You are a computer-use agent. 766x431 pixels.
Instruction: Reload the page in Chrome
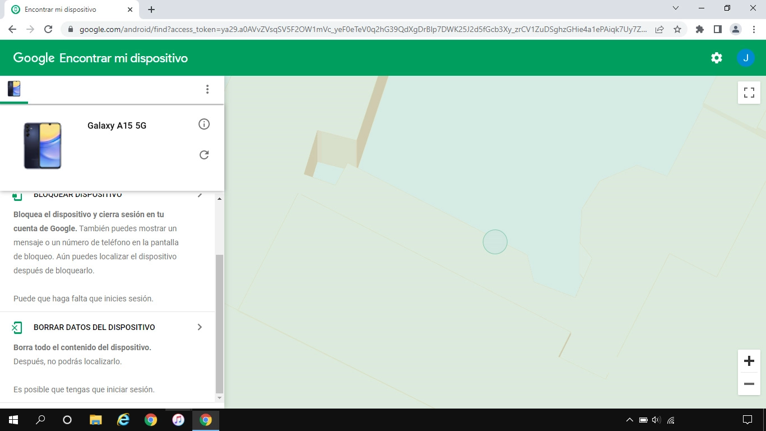tap(48, 29)
